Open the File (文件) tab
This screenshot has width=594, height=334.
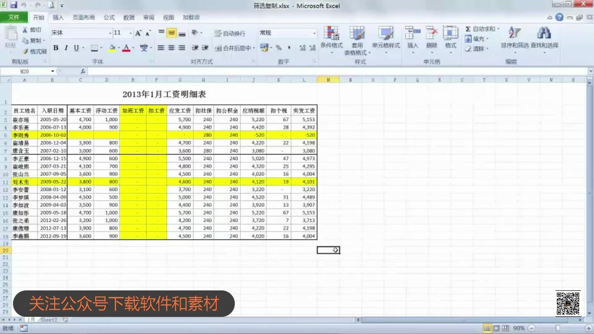(x=14, y=17)
